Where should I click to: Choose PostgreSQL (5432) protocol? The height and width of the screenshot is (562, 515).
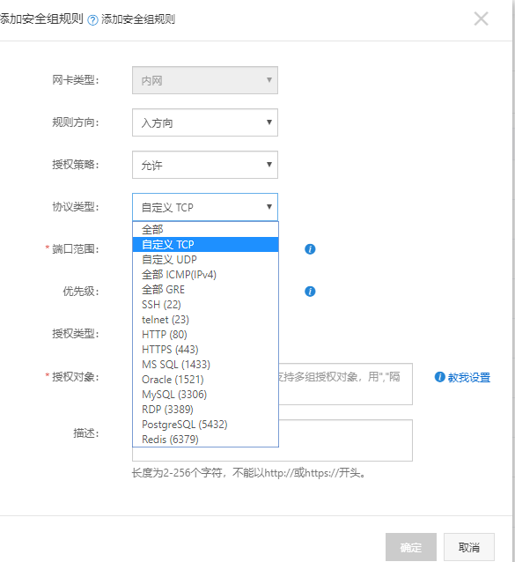206,425
